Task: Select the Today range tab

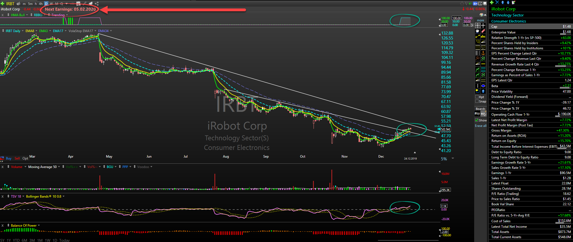Action: [x=65, y=240]
